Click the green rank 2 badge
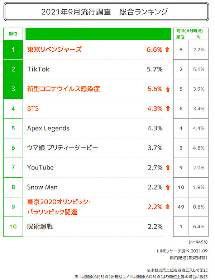 point(13,69)
